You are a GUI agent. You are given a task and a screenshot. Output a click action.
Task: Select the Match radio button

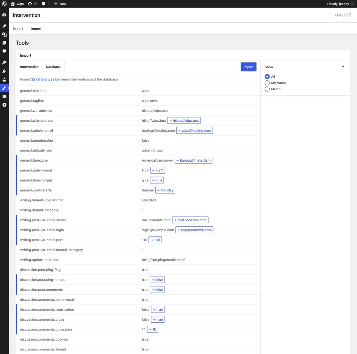(x=267, y=89)
